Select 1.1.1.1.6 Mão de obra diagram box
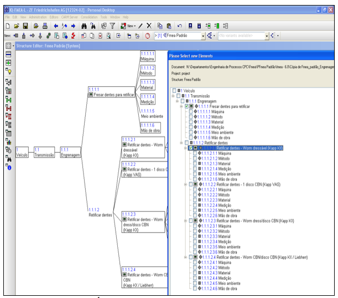The width and height of the screenshot is (338, 298). click(150, 128)
